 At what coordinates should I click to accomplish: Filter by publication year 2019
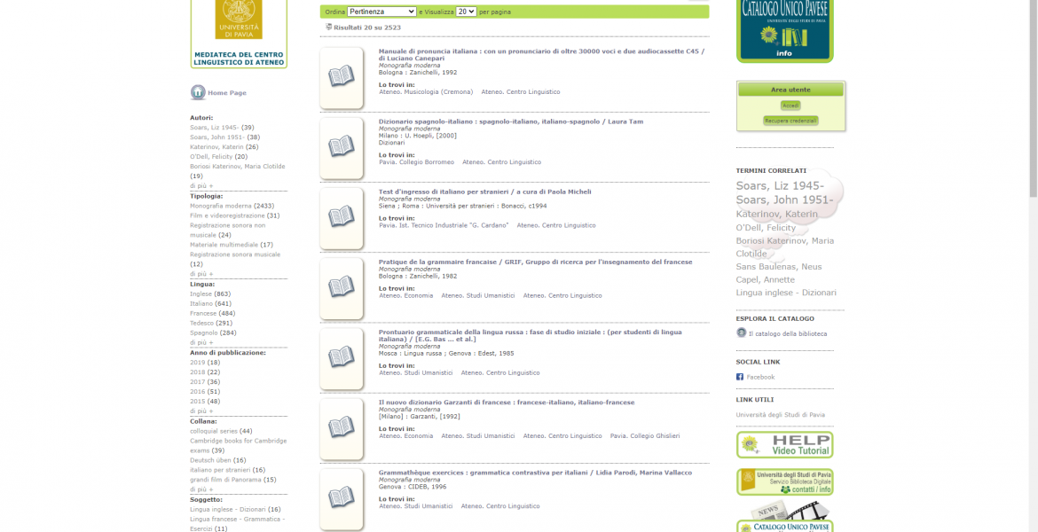pyautogui.click(x=197, y=363)
